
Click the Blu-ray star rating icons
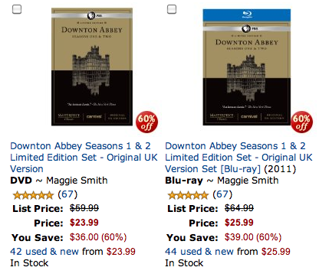pyautogui.click(x=188, y=195)
